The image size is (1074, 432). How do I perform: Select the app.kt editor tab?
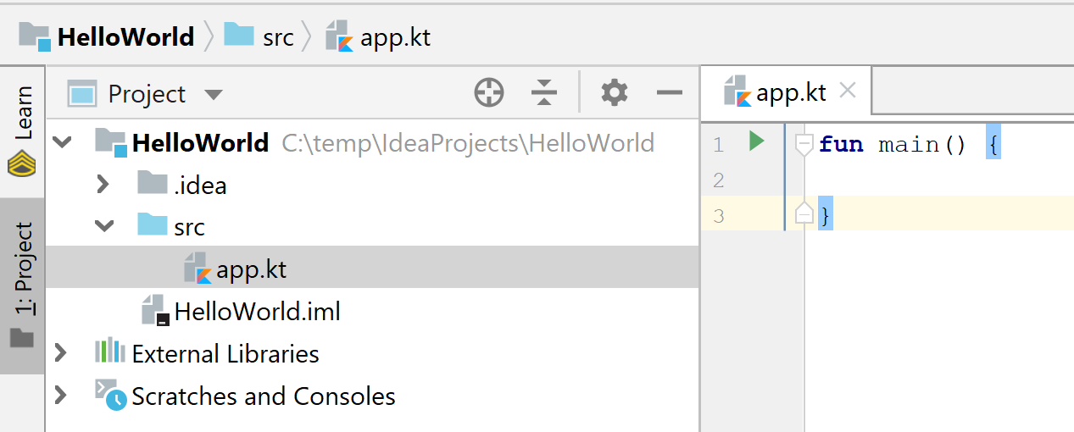[x=788, y=92]
